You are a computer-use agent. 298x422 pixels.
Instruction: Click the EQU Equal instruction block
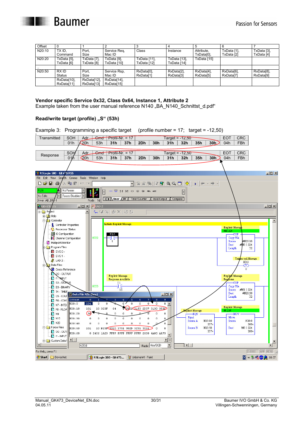pyautogui.click(x=200, y=324)
